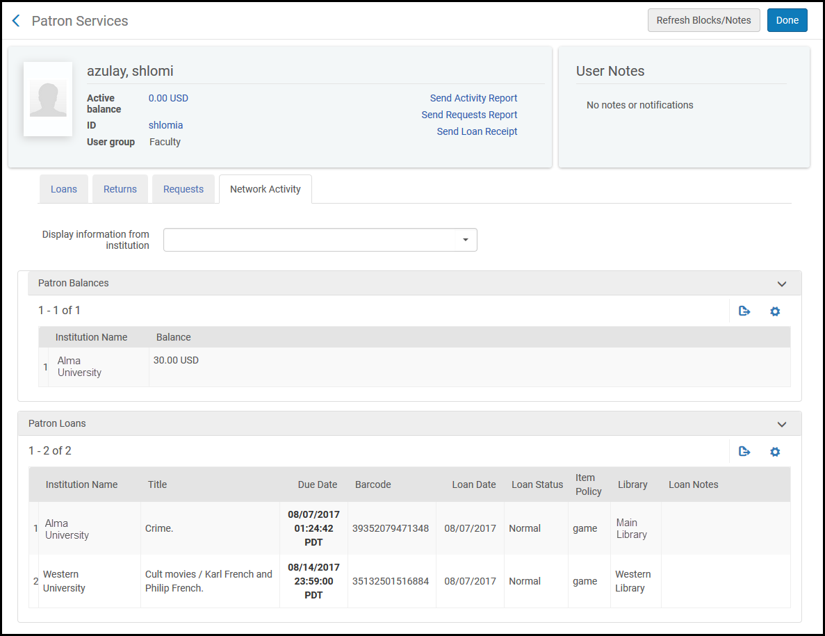Click the Loan Date column header
Screen dimensions: 825x636
[473, 484]
